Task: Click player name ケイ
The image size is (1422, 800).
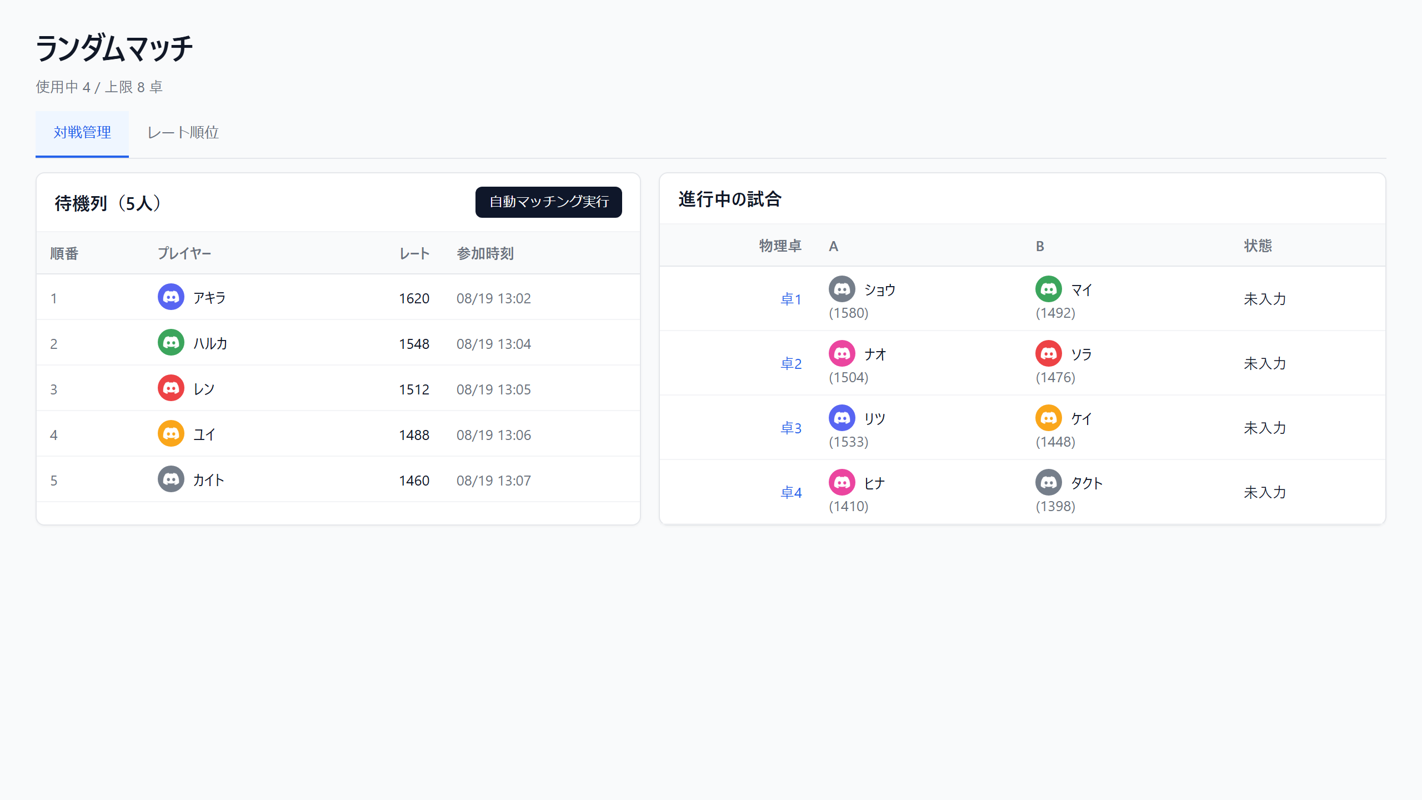Action: tap(1081, 419)
